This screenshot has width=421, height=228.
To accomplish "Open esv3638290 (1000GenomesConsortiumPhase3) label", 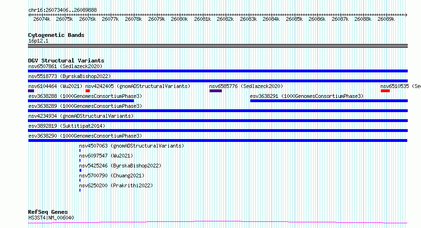I will pos(85,136).
